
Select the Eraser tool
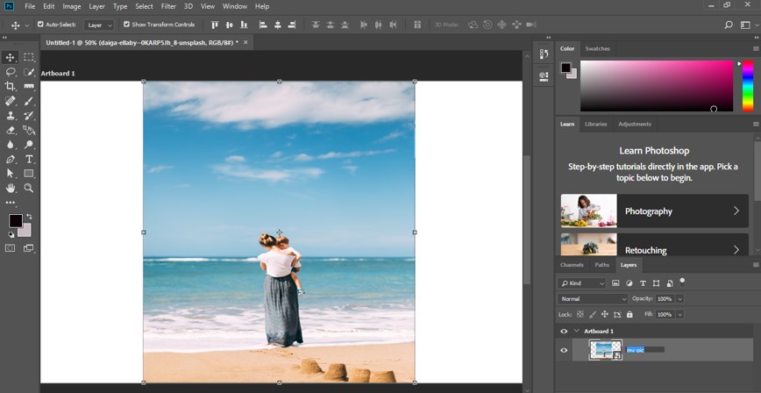[x=11, y=130]
